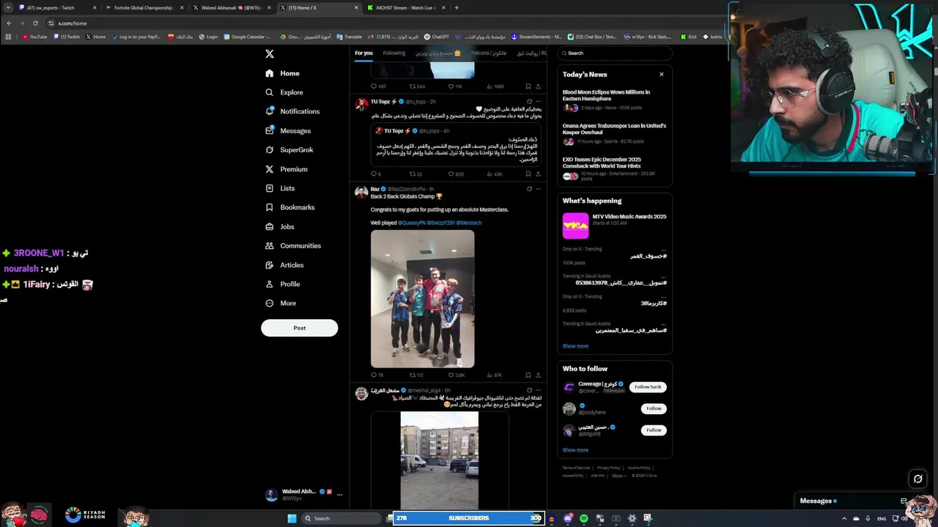This screenshot has width=938, height=527.
Task: Follow حسين العتيبي account
Action: point(654,430)
